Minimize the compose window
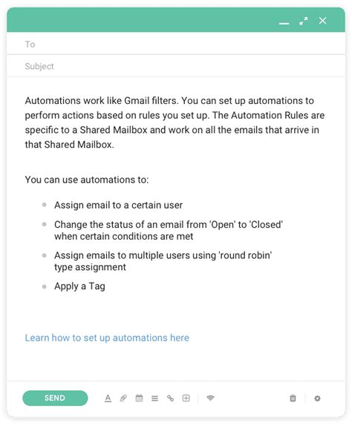The width and height of the screenshot is (352, 426). click(x=284, y=23)
